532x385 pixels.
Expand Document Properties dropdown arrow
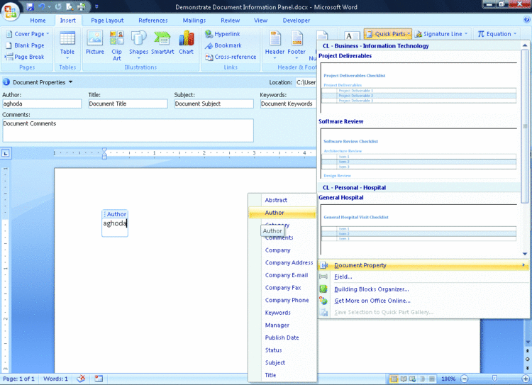(x=70, y=82)
